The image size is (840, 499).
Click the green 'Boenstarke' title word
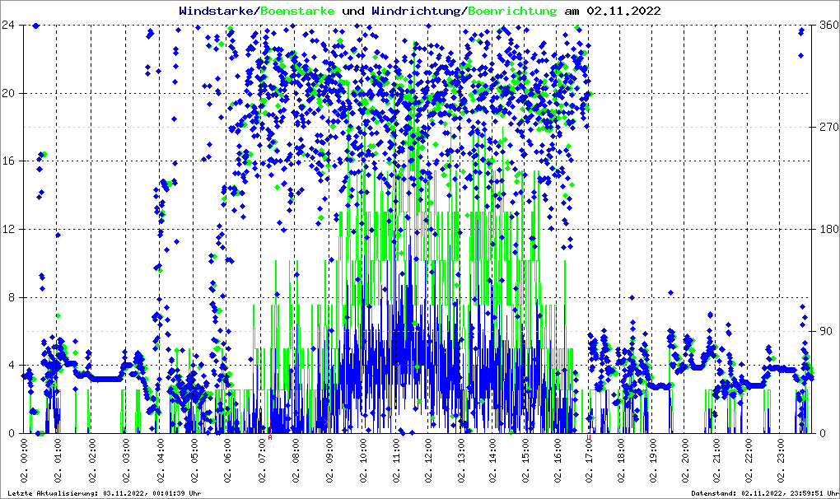point(297,11)
